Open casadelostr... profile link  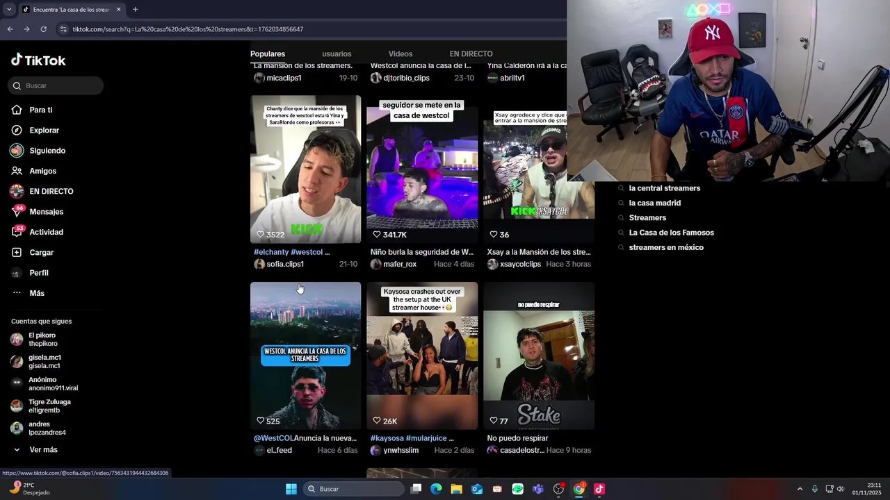tap(521, 450)
